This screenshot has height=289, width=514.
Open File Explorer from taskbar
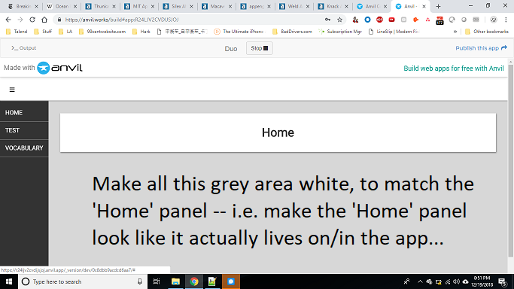(175, 281)
